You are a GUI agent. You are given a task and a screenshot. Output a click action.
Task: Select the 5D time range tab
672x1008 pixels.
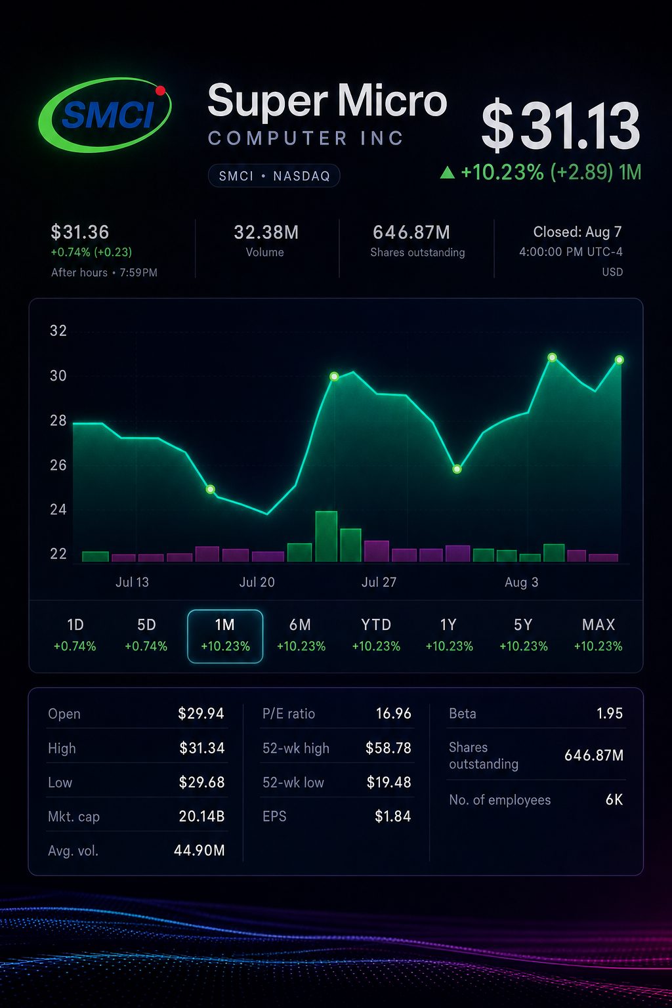[x=146, y=635]
